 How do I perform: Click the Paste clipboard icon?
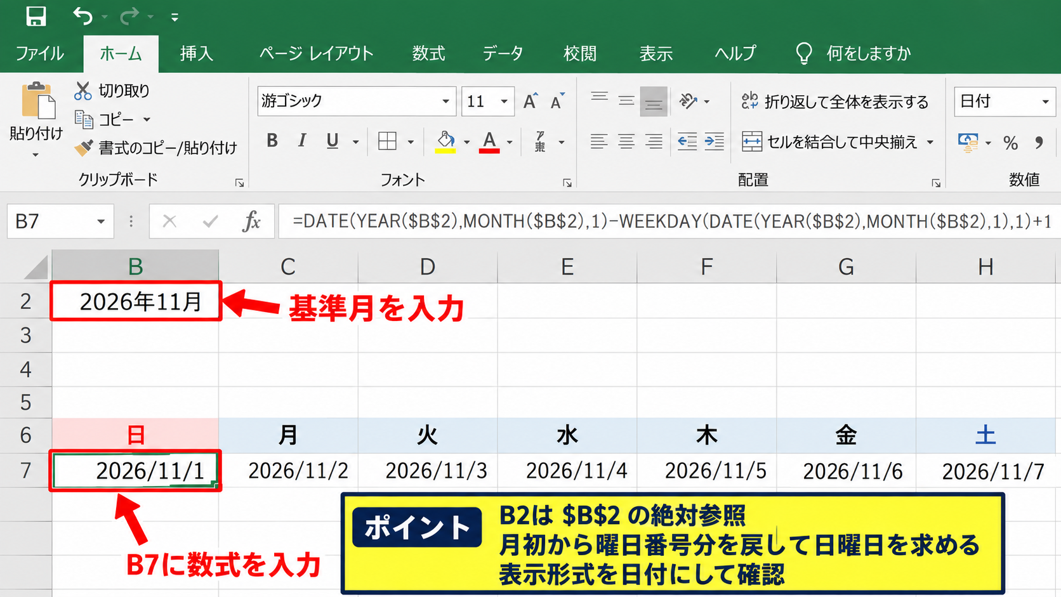(x=37, y=101)
